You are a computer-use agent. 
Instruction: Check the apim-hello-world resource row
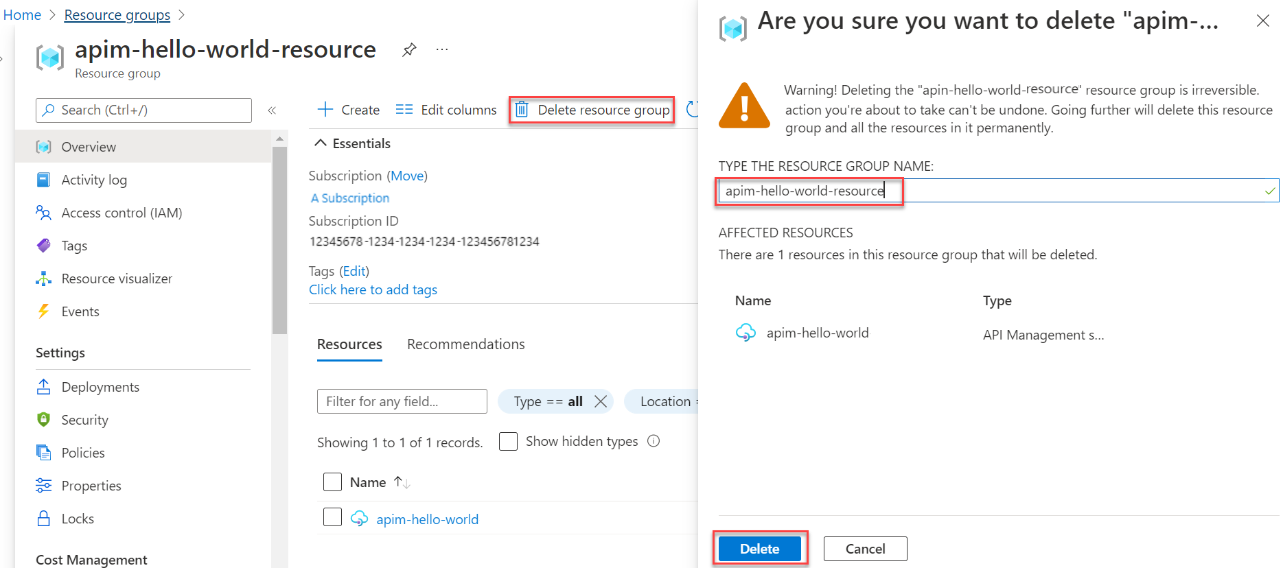(x=332, y=517)
